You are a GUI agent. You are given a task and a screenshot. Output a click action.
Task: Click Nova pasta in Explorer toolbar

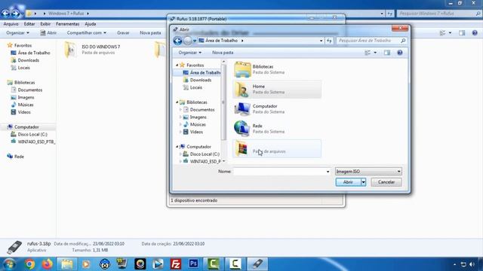click(150, 32)
